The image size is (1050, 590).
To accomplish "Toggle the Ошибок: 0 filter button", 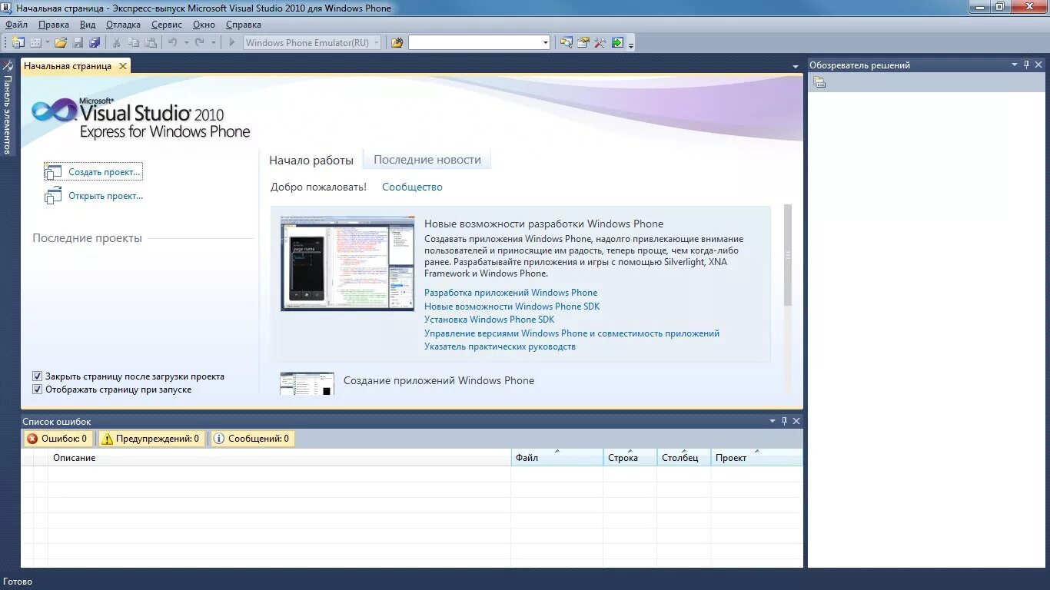I will (x=58, y=439).
